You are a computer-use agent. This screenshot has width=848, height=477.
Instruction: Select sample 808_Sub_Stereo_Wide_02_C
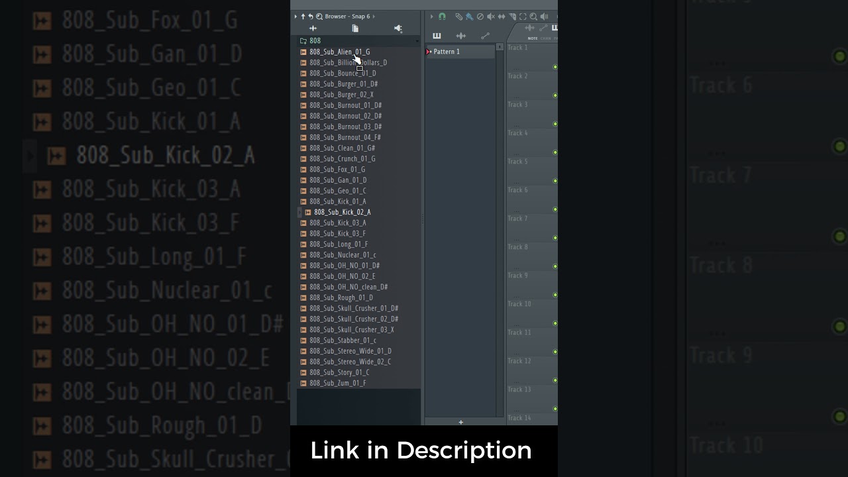[x=350, y=362]
